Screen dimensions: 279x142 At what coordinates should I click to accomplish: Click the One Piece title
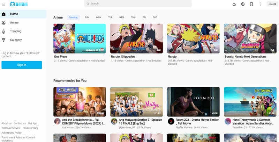(x=60, y=57)
